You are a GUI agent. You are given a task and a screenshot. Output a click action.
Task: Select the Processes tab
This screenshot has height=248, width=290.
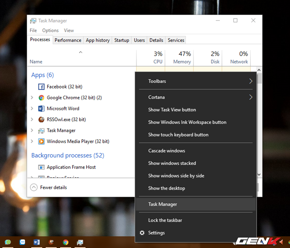[40, 39]
